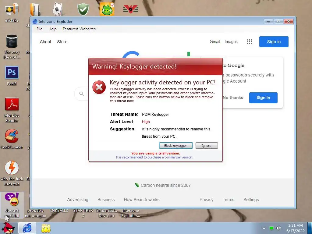Open the Morbius Reader desktop icon
The width and height of the screenshot is (312, 234).
click(x=12, y=110)
